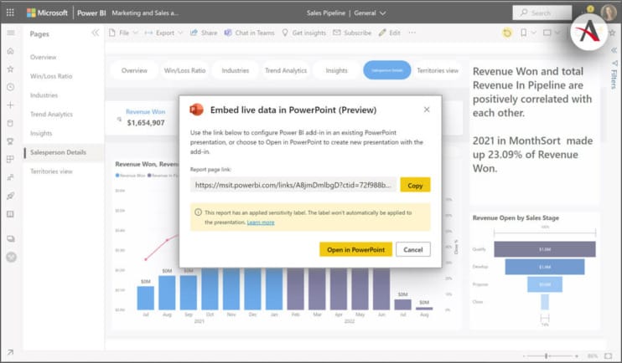Open Learn book icon in sidebar

click(11, 214)
